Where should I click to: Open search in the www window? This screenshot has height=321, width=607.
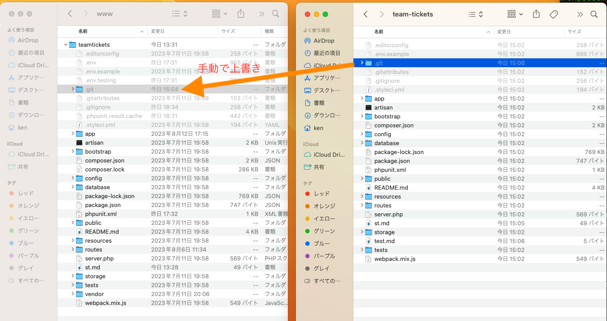276,14
